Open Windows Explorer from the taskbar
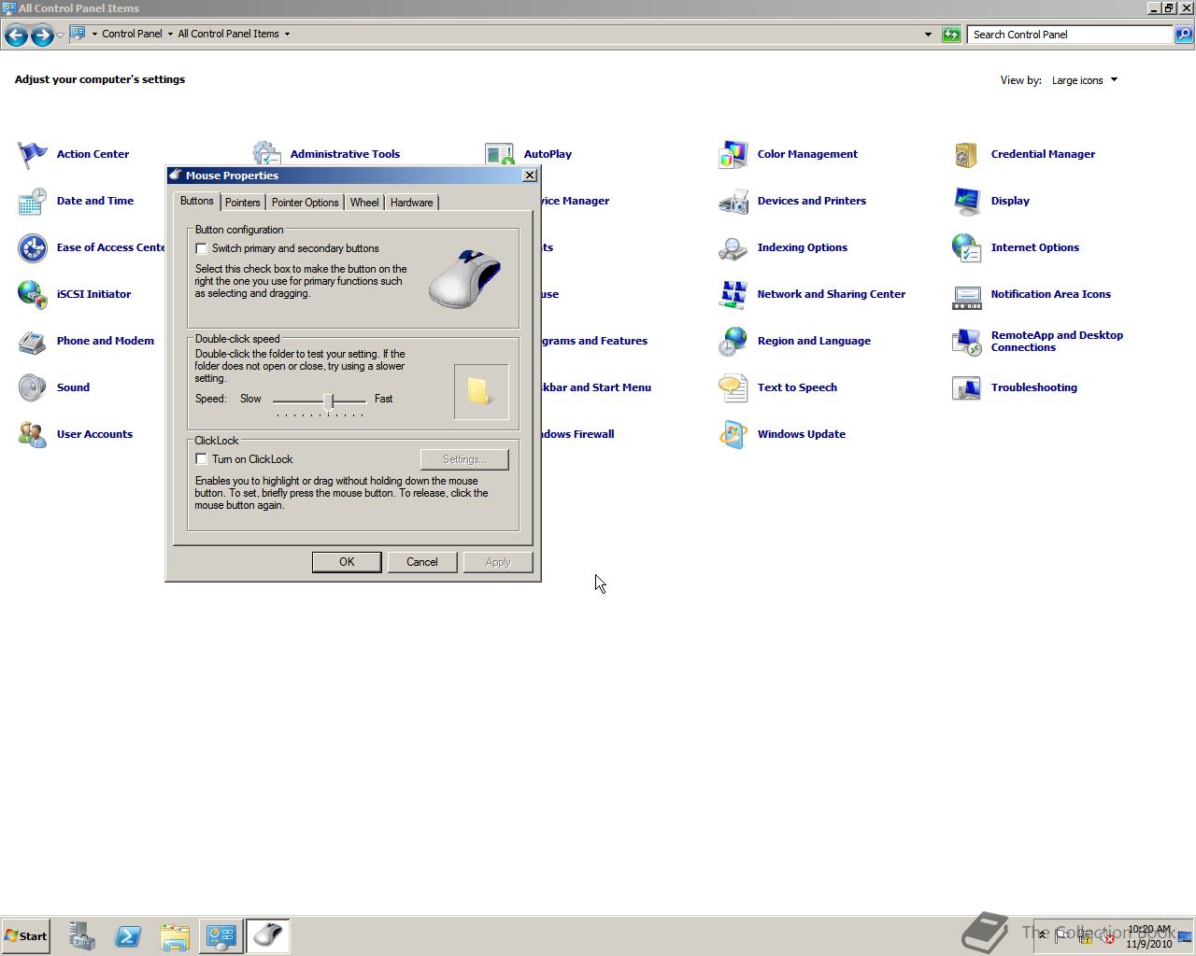1196x956 pixels. [x=175, y=936]
